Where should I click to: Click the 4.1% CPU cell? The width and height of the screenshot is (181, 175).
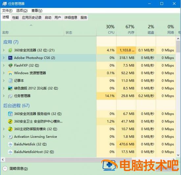(106, 50)
